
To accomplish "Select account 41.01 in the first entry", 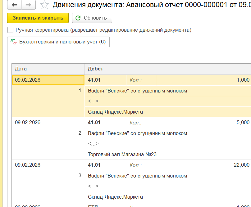I will click(x=94, y=80).
